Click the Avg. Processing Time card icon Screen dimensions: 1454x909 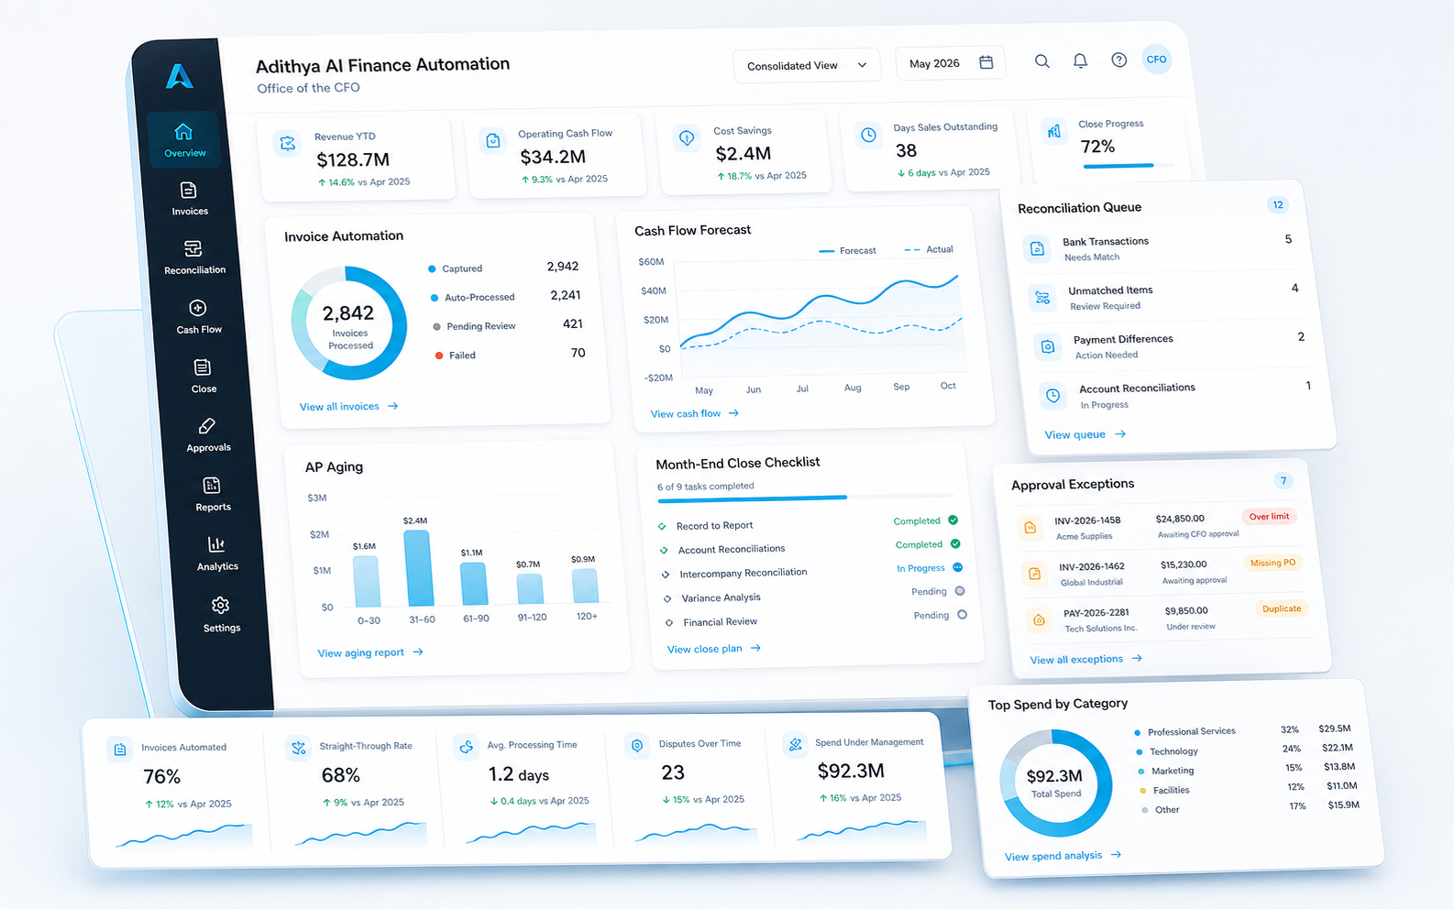467,747
